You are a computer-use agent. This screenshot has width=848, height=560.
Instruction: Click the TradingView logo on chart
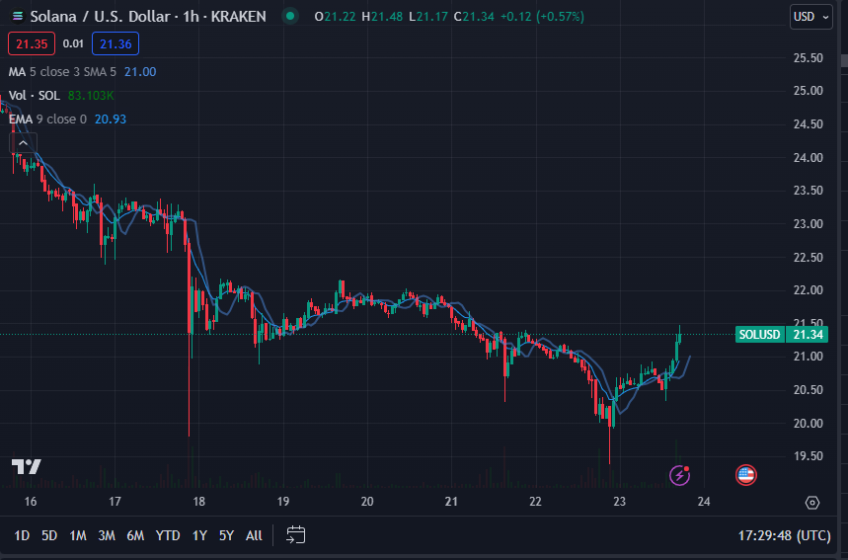[x=27, y=466]
